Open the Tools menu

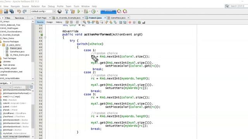pyautogui.click(x=76, y=6)
